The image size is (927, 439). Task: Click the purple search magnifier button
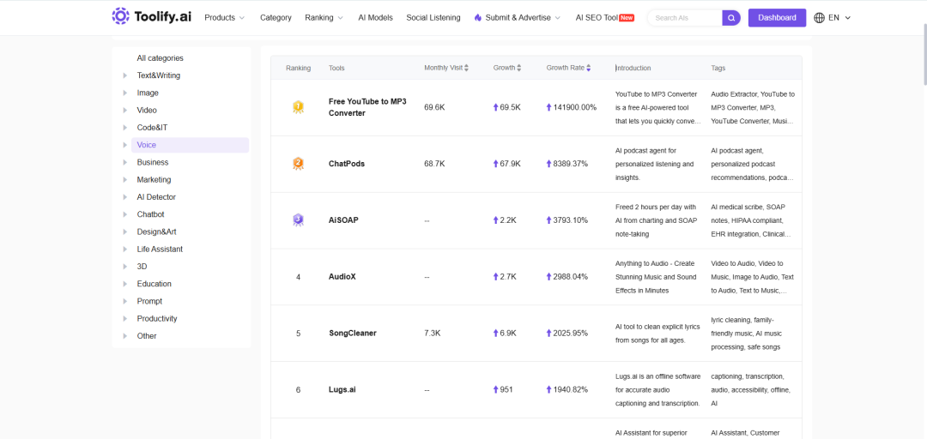click(731, 18)
